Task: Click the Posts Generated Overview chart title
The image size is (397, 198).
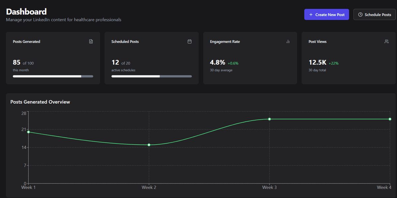Action: point(40,102)
